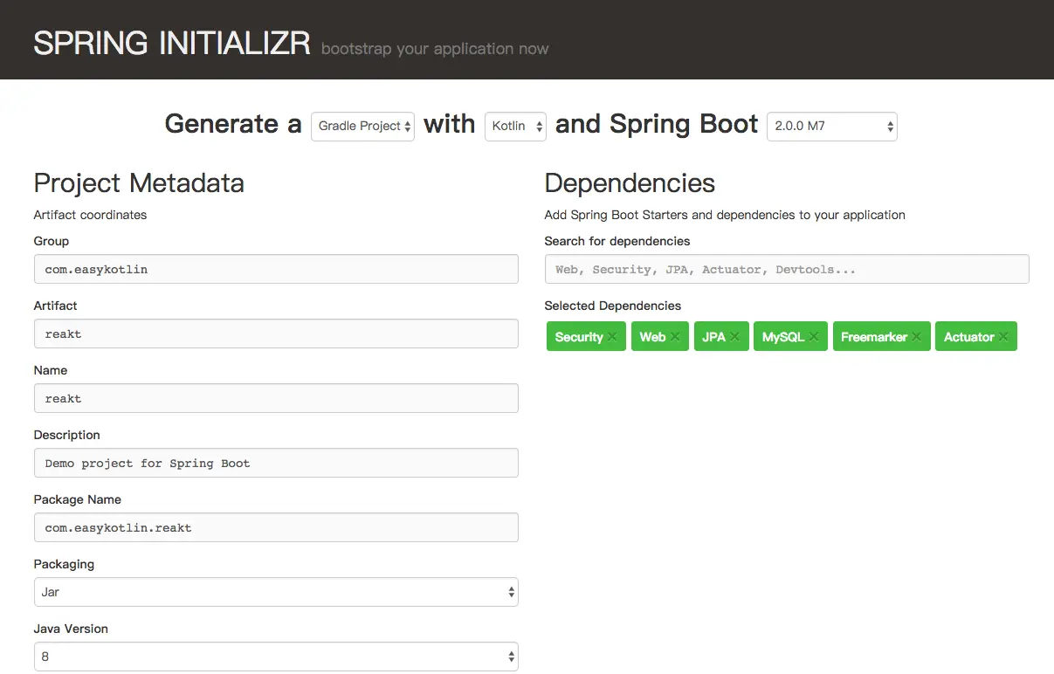This screenshot has width=1054, height=674.
Task: Click the Project Metadata heading
Action: click(x=139, y=183)
